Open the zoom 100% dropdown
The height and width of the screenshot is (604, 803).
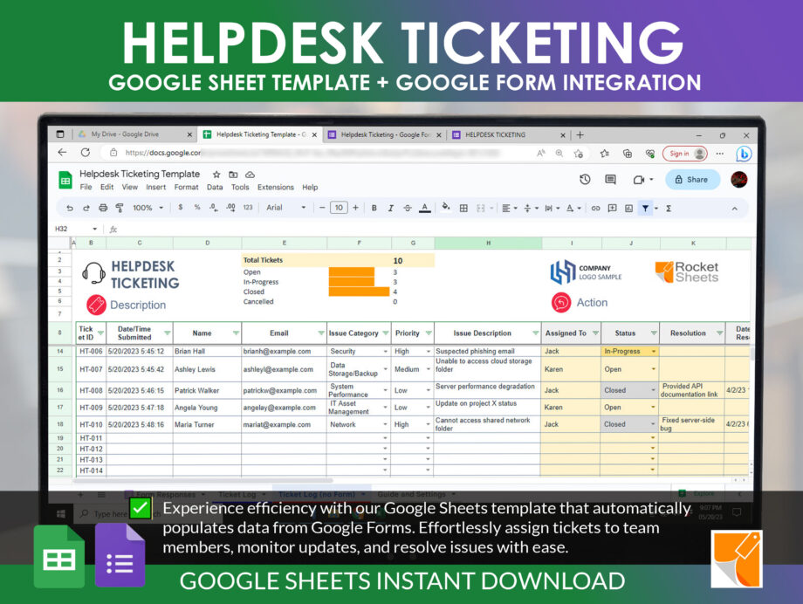[148, 208]
